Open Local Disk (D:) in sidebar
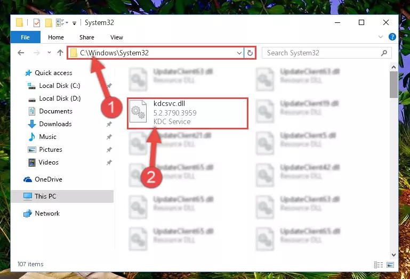 pyautogui.click(x=60, y=99)
